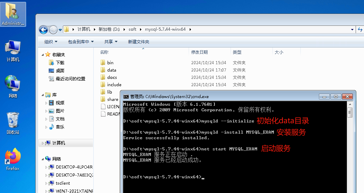Select the LICENSE file icon
364x193 pixels.
(x=103, y=106)
